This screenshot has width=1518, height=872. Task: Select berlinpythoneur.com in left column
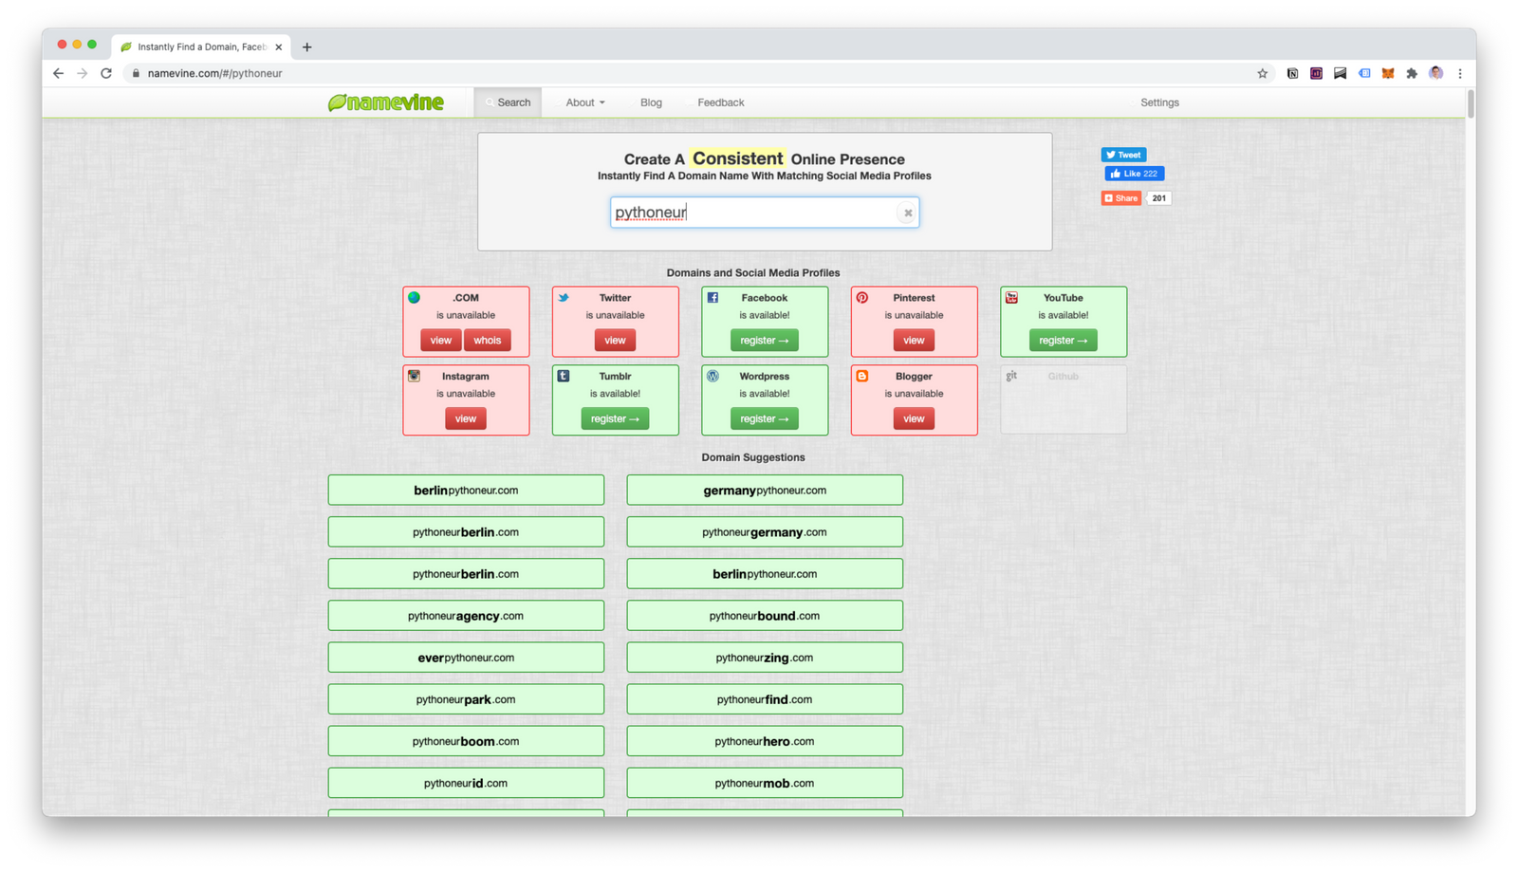click(466, 491)
